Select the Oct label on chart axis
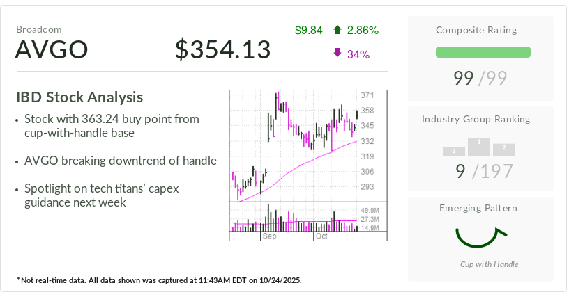The width and height of the screenshot is (569, 299). [x=321, y=236]
